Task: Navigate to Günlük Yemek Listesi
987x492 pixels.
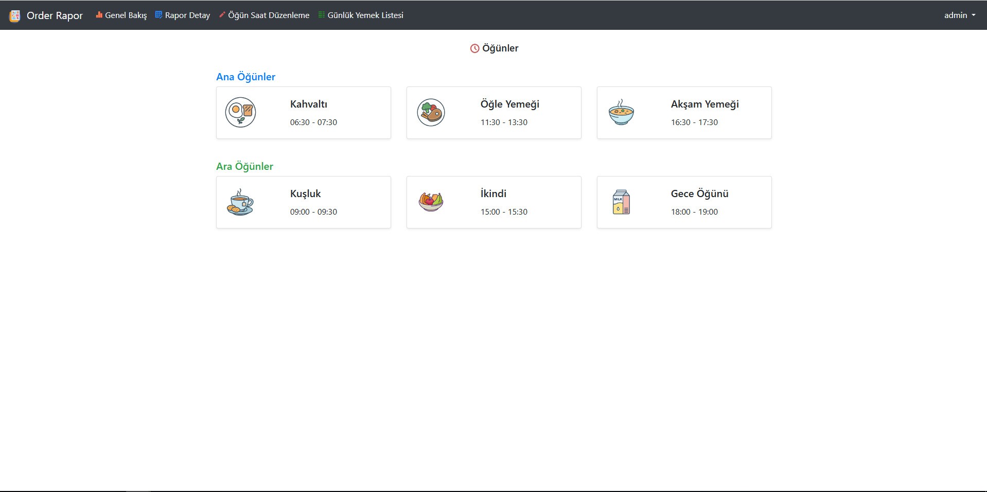Action: point(361,15)
